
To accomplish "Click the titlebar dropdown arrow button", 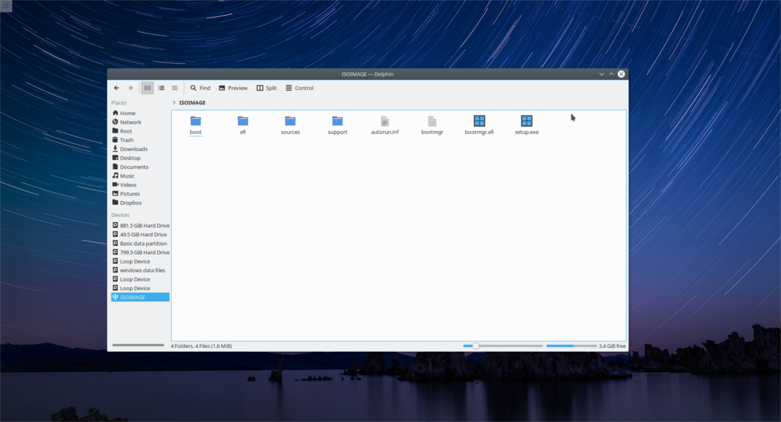I will coord(601,74).
